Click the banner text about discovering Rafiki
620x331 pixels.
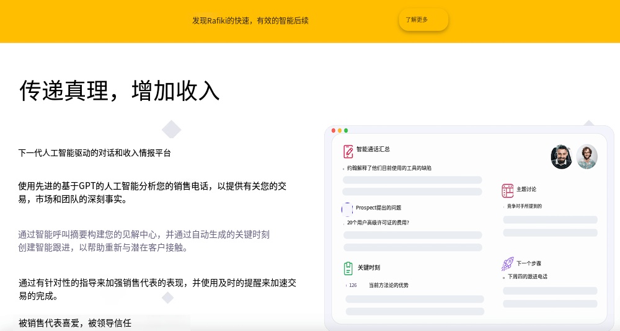(250, 20)
